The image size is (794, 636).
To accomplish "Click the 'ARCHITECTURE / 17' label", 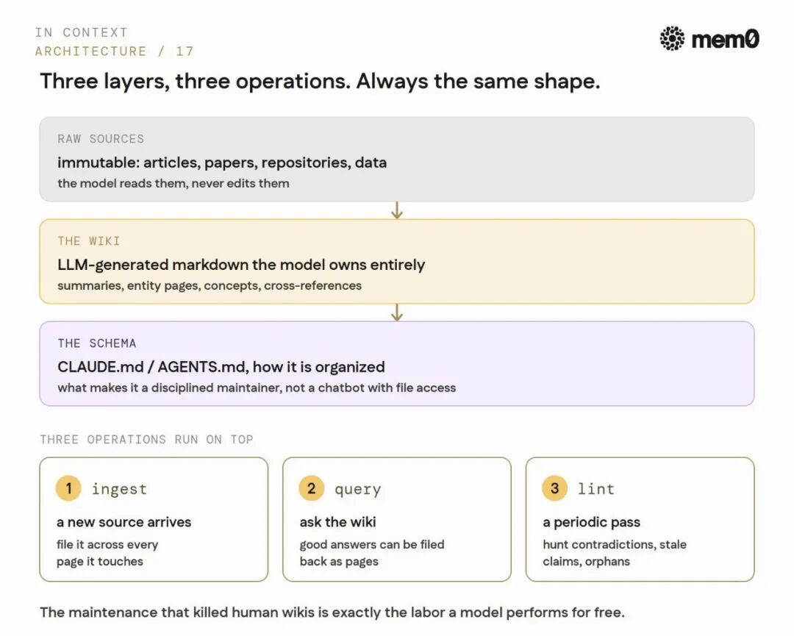I will 115,51.
